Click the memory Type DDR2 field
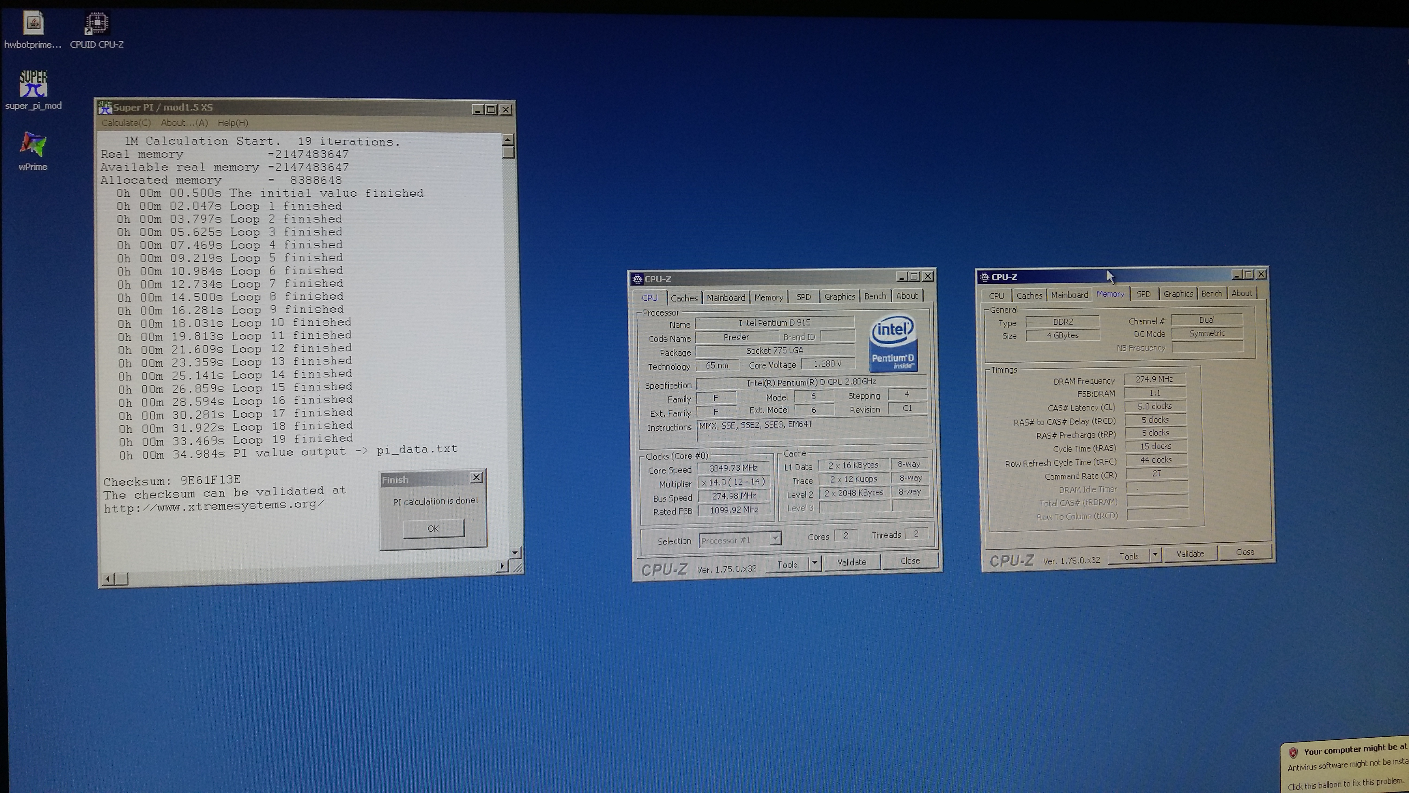Viewport: 1409px width, 793px height. 1062,322
